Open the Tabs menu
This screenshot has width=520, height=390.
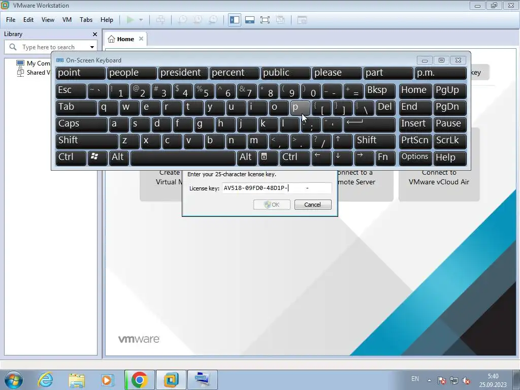click(x=86, y=20)
